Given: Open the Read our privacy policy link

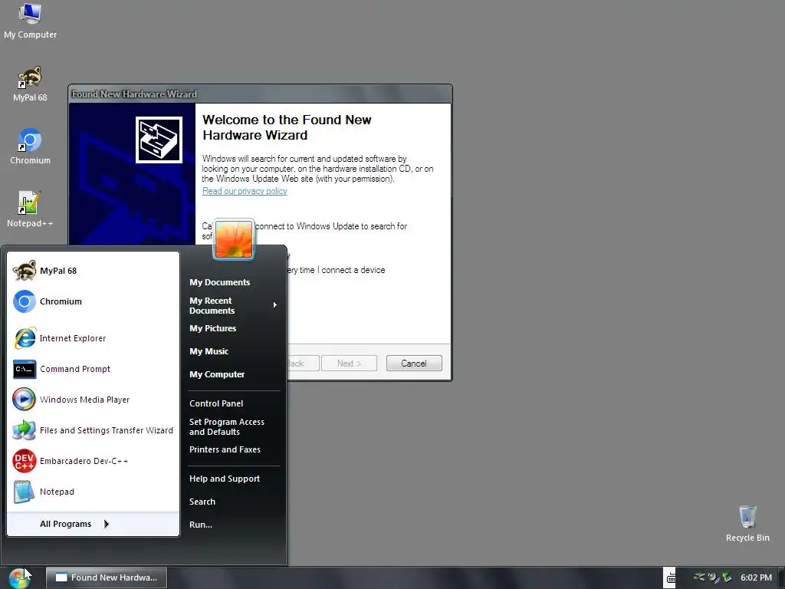Looking at the screenshot, I should (x=245, y=191).
